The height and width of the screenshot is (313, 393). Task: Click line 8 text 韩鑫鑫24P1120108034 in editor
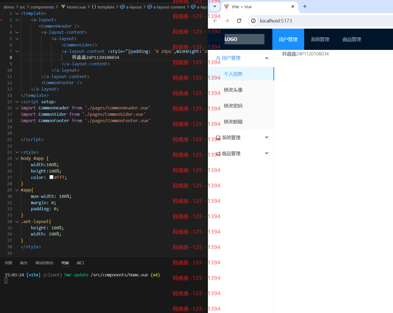(96, 57)
